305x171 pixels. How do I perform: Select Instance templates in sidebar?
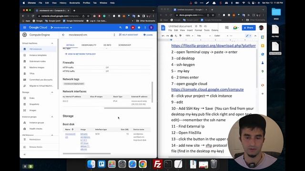[x=38, y=55]
